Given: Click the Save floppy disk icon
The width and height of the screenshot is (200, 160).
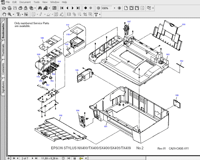Looking at the screenshot, I should pos(15,8).
